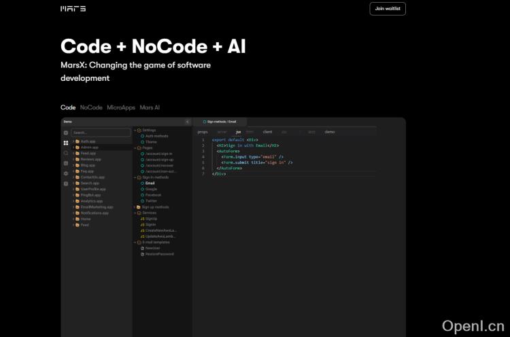Click the Search input field in file panel

[101, 132]
